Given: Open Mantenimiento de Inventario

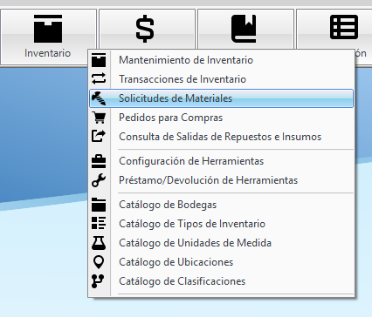Looking at the screenshot, I should [x=221, y=60].
